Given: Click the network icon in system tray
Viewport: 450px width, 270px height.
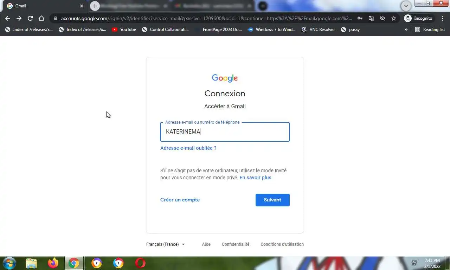Looking at the screenshot, I should 414,263.
